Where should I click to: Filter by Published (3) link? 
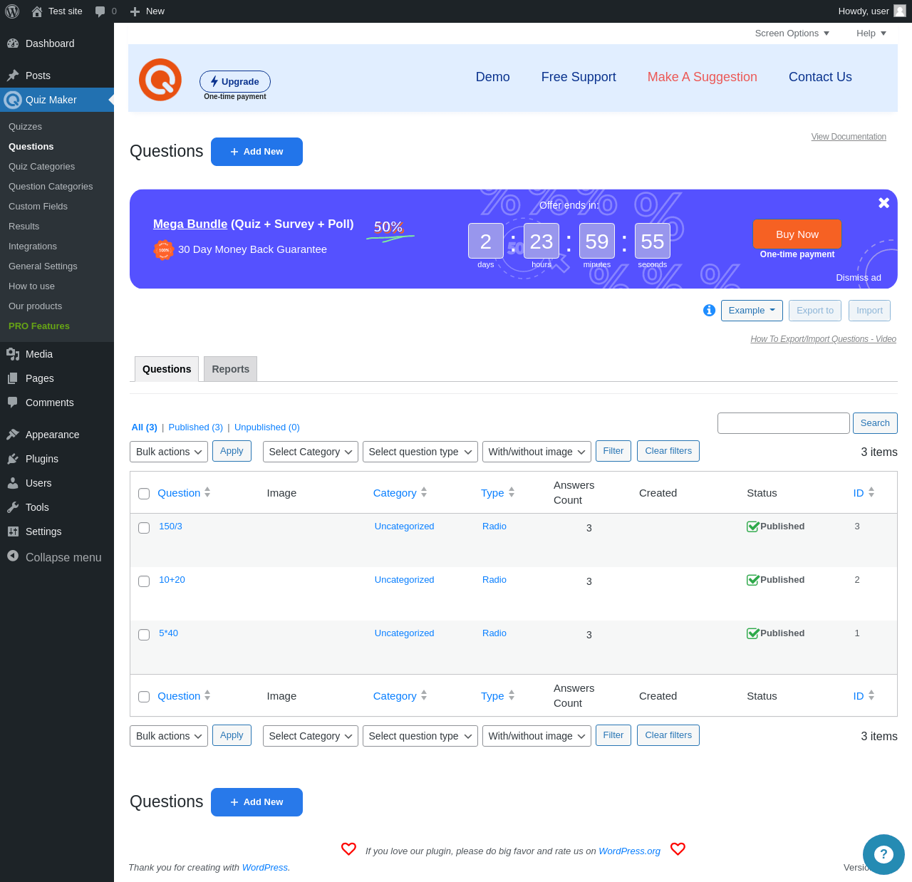[196, 427]
